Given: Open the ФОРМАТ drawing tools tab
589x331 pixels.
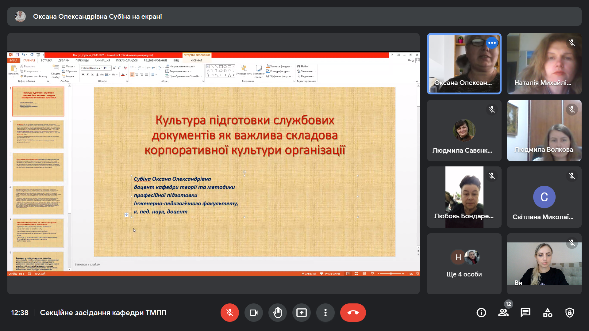Looking at the screenshot, I should [x=197, y=60].
